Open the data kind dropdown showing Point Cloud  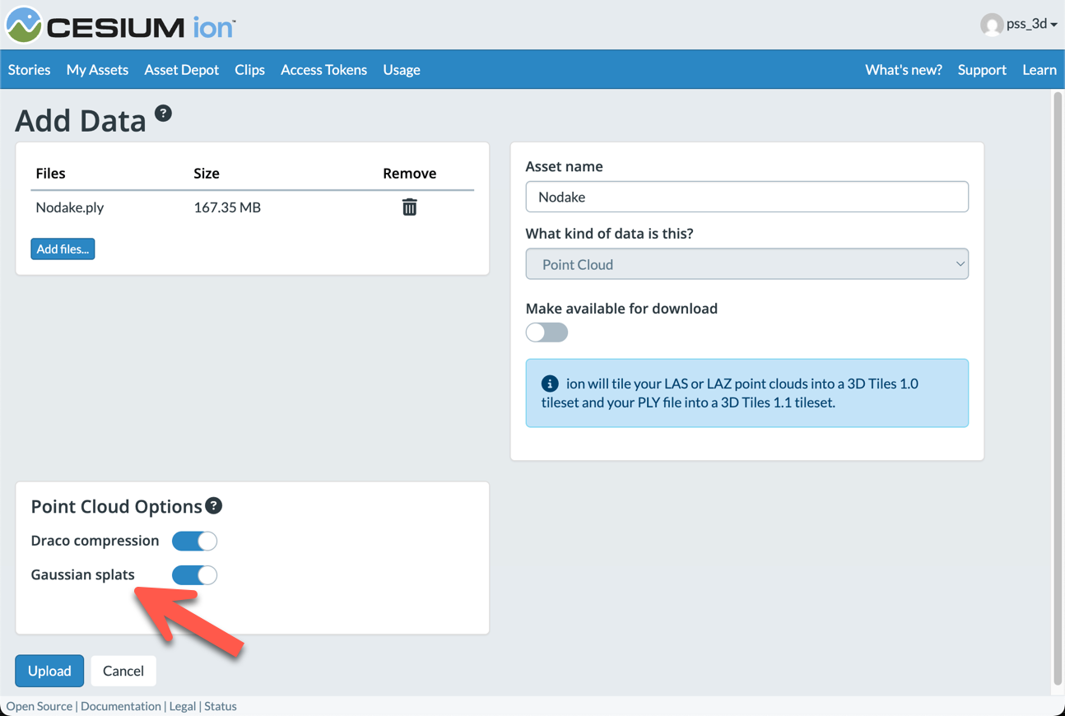746,264
